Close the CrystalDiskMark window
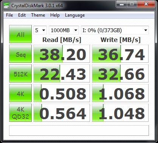This screenshot has width=158, height=143. (146, 4)
